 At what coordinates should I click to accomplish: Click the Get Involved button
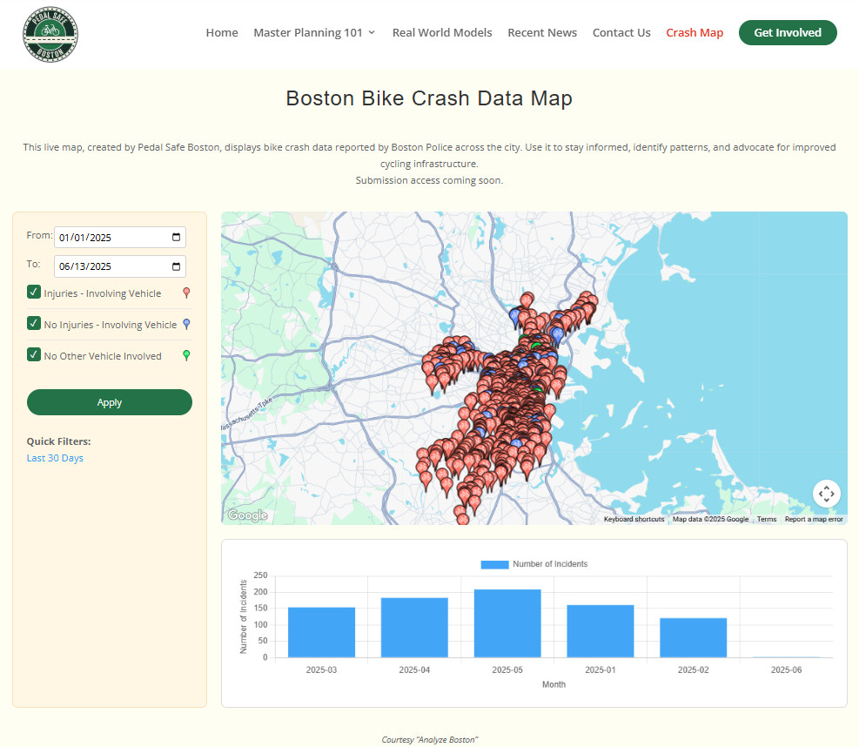pyautogui.click(x=788, y=33)
